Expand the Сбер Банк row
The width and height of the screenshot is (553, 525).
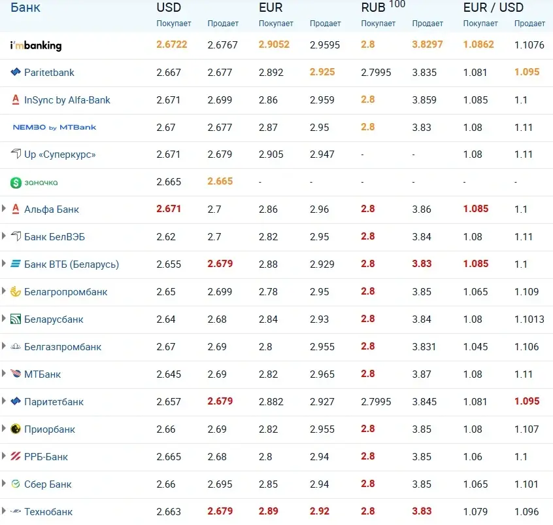(x=3, y=483)
